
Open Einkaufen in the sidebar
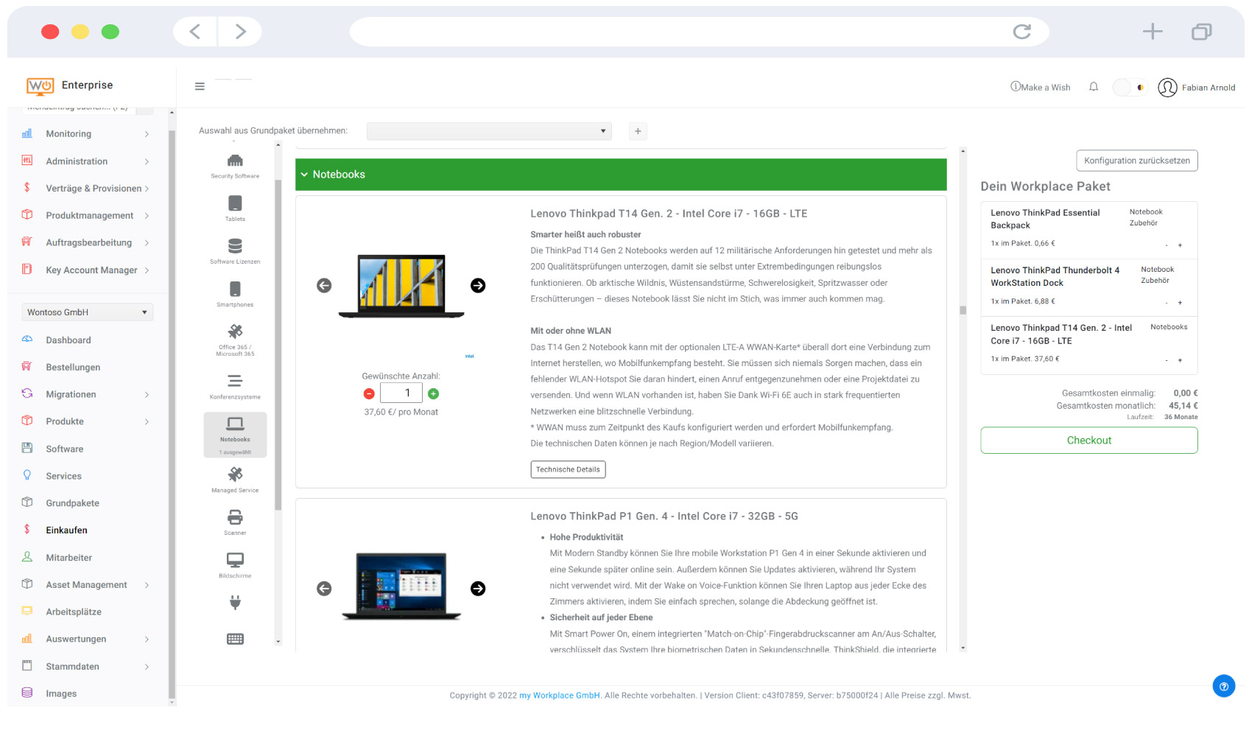click(x=66, y=530)
